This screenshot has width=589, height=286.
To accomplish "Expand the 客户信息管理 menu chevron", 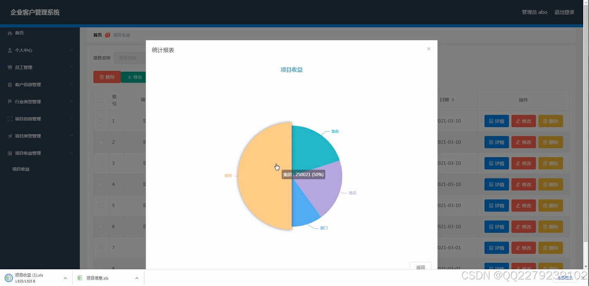I will (x=72, y=84).
